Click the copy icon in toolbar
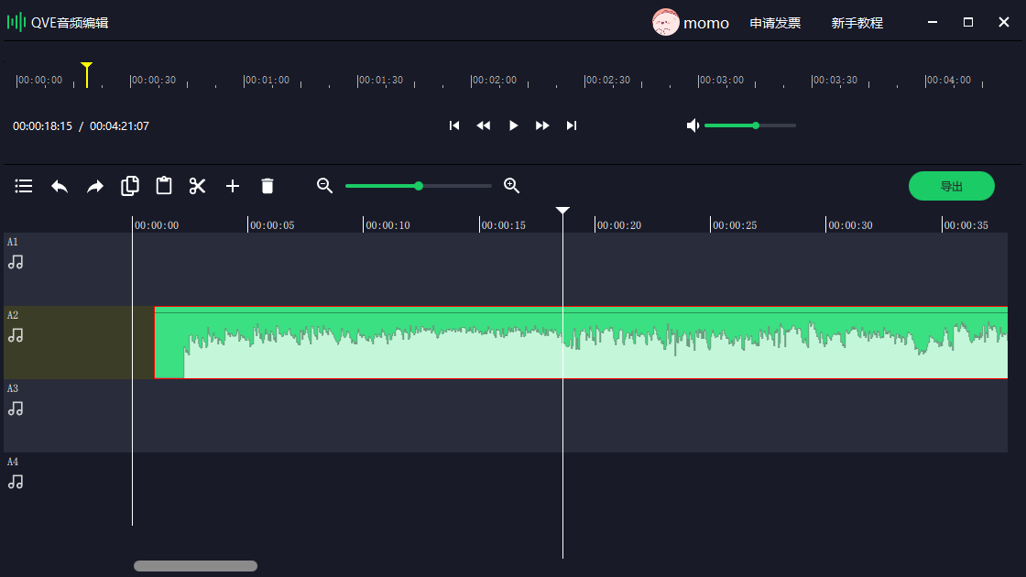Viewport: 1026px width, 577px height. pyautogui.click(x=130, y=186)
